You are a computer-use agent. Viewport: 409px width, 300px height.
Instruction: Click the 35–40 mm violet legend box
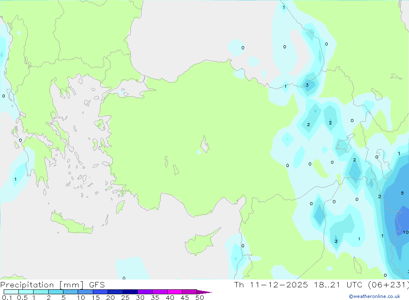[160, 292]
